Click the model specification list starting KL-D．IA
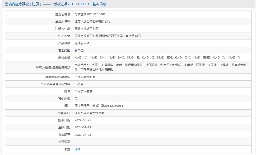Viewport: 256px width, 155px height. click(157, 57)
